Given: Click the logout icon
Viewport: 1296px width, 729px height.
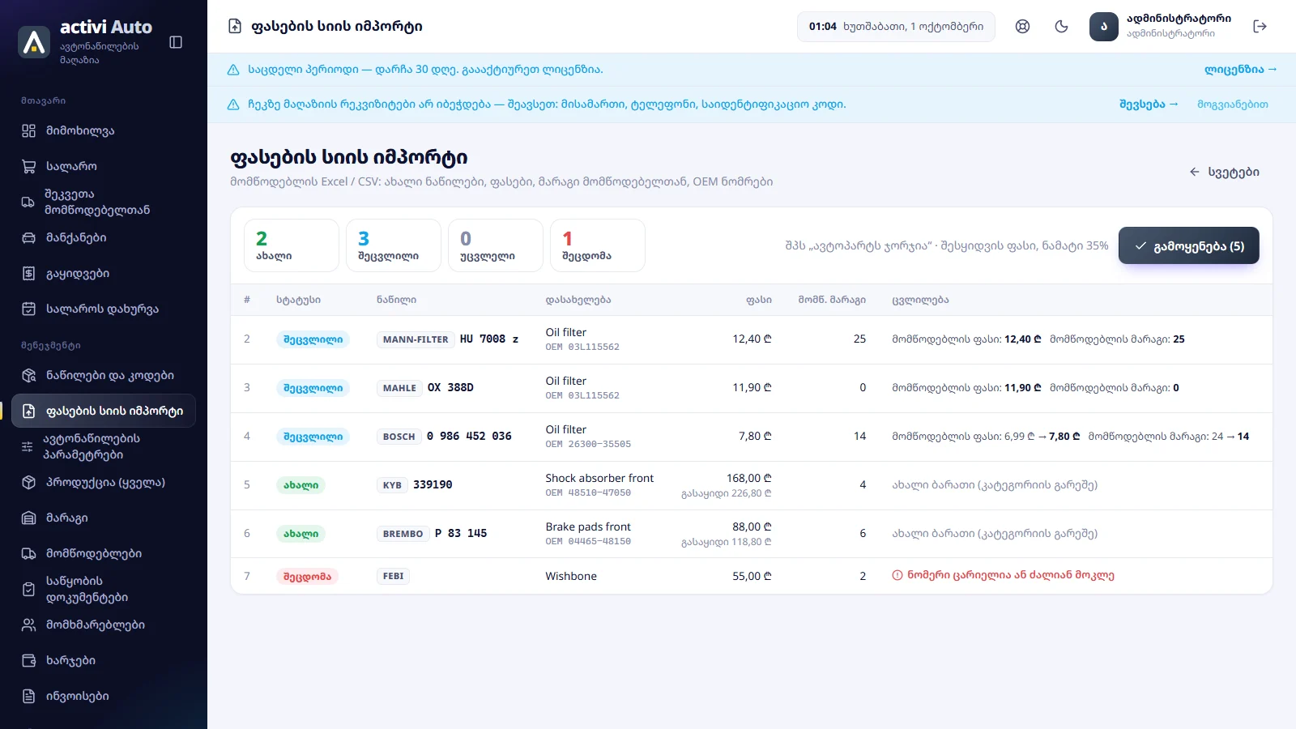Looking at the screenshot, I should 1260,27.
